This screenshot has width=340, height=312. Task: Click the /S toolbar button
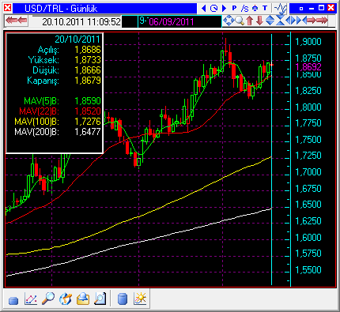244,9
